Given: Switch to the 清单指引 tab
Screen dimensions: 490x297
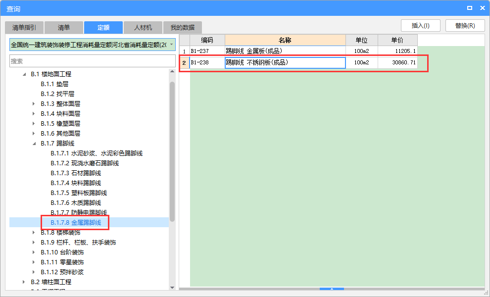Looking at the screenshot, I should click(x=24, y=28).
